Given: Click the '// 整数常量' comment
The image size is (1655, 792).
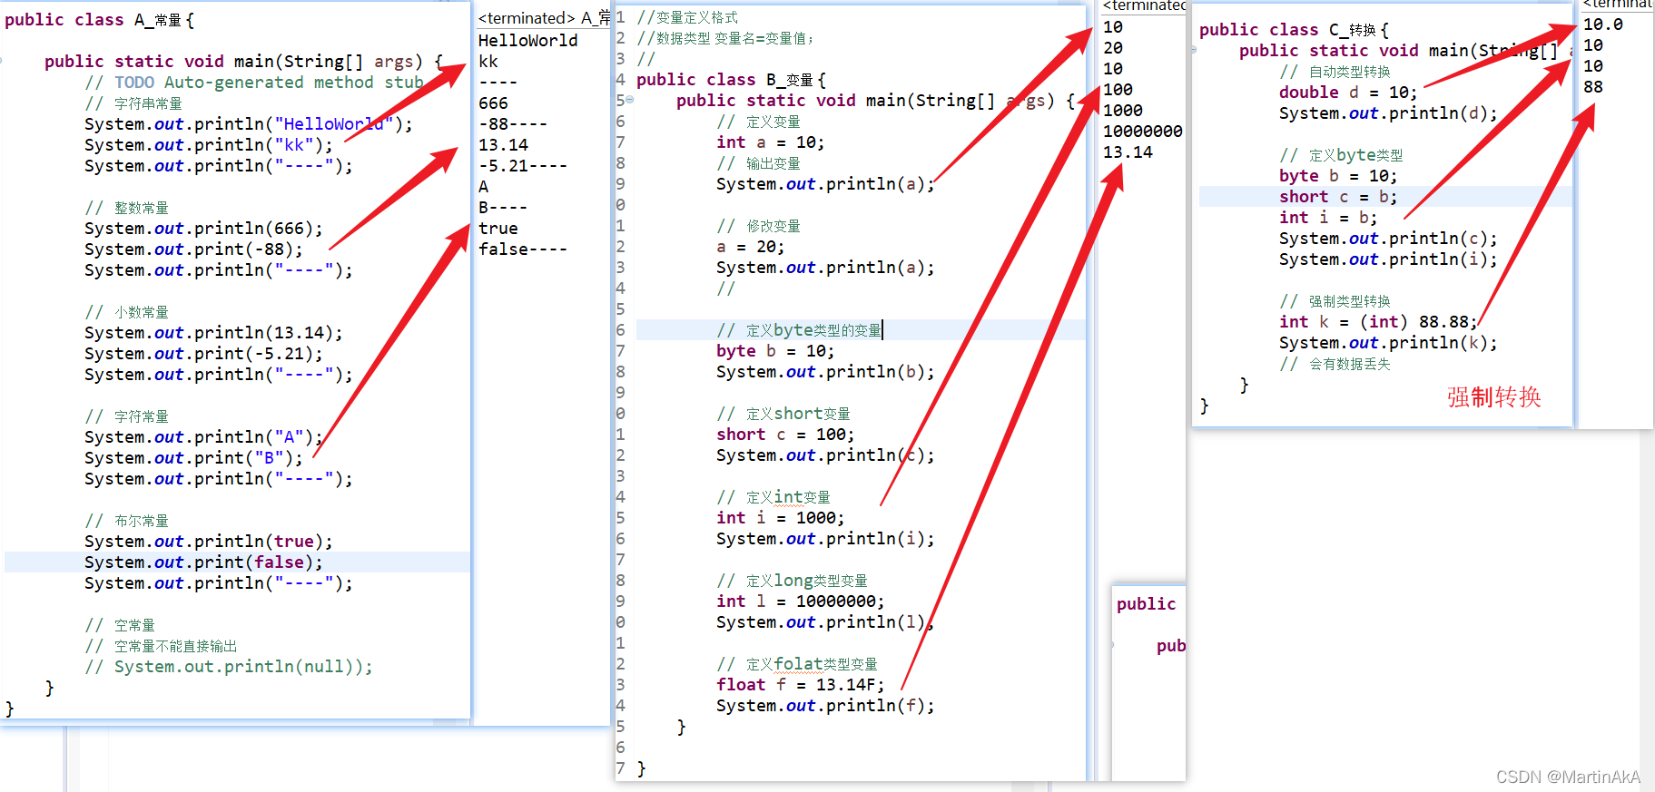Looking at the screenshot, I should tap(127, 208).
